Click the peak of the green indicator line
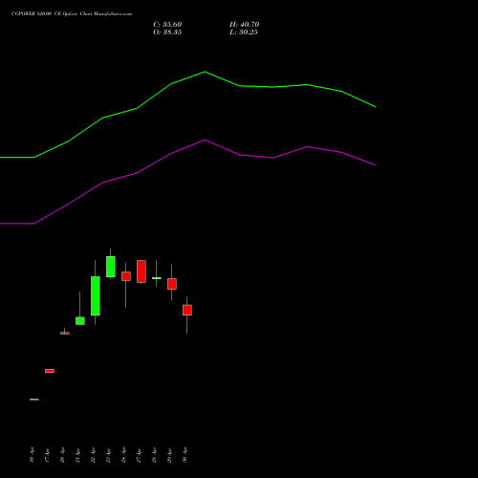Viewport: 478px width, 478px height. point(205,72)
